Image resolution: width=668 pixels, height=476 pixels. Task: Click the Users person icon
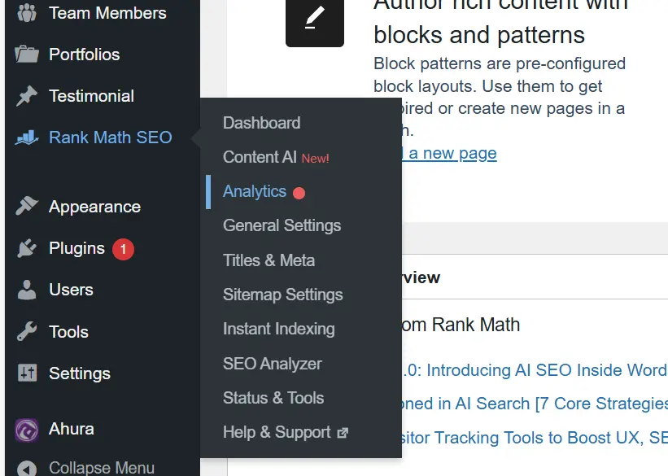pyautogui.click(x=27, y=290)
